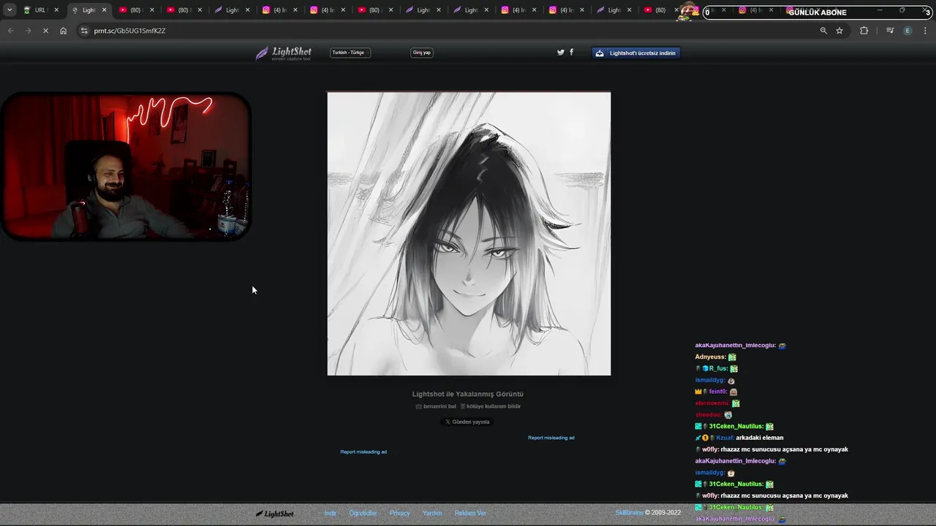936x526 pixels.
Task: Click Lightshot'ı ücretsiz indirin download button
Action: (x=636, y=53)
